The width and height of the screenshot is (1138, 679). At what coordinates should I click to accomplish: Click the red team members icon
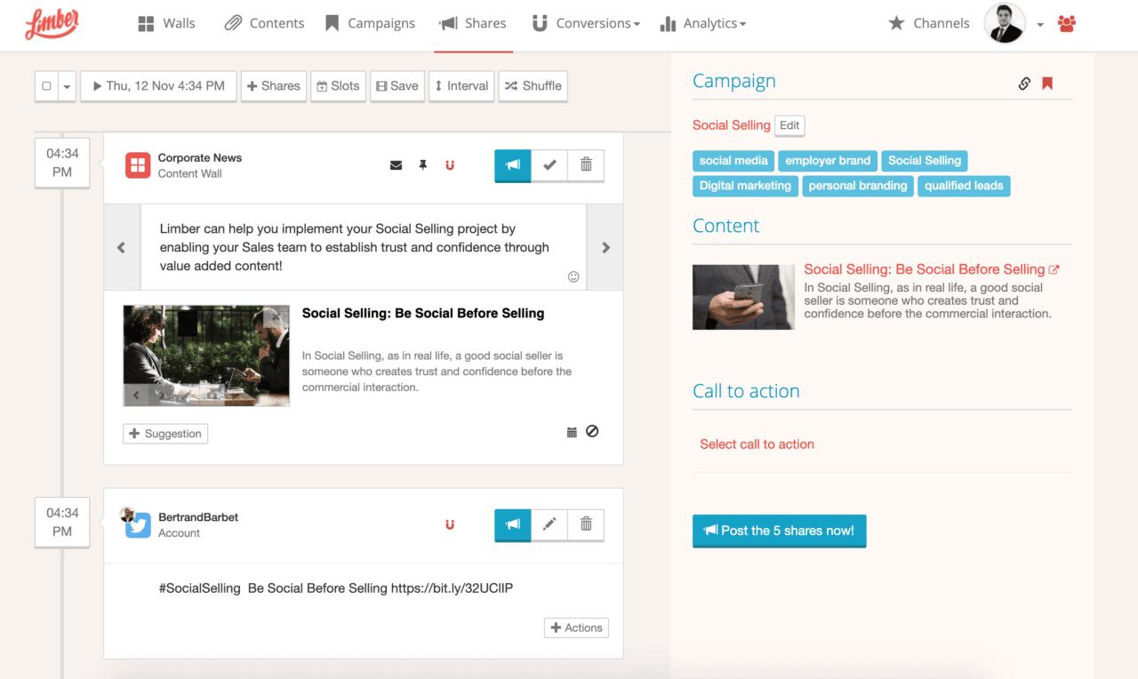[1067, 24]
